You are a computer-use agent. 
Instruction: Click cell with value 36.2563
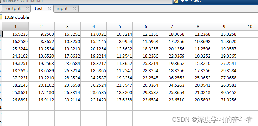pos(172,78)
